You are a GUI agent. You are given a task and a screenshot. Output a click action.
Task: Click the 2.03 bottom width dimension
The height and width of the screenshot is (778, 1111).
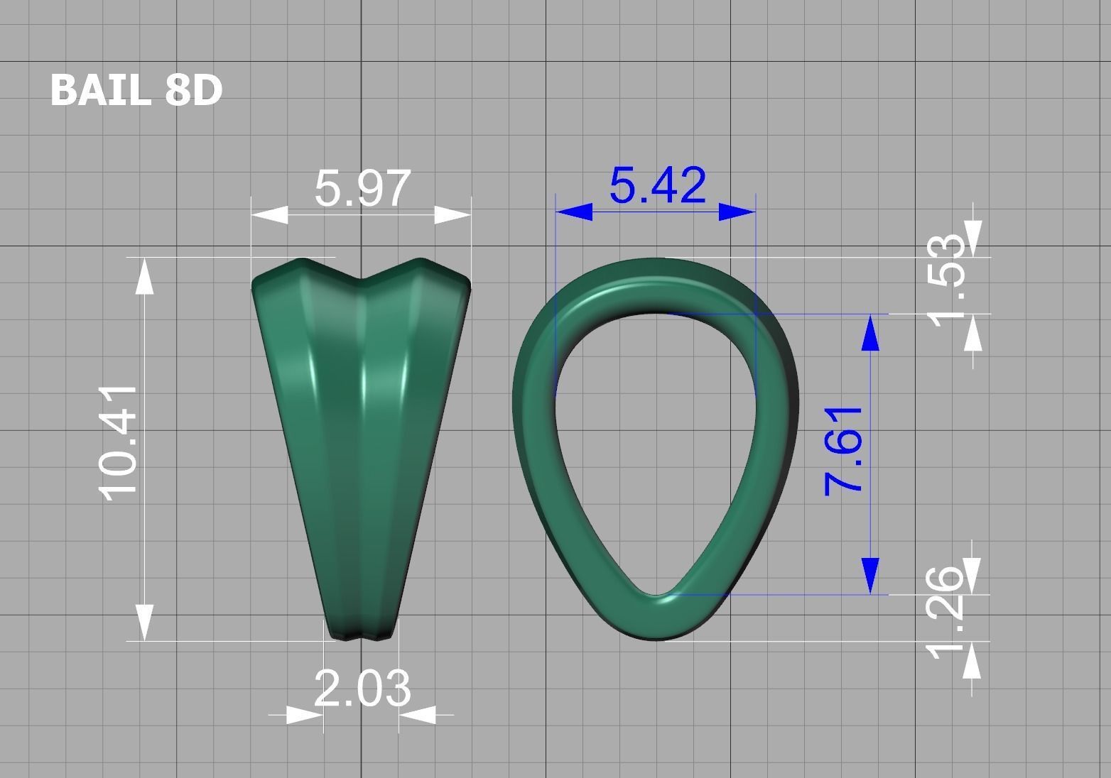click(362, 689)
